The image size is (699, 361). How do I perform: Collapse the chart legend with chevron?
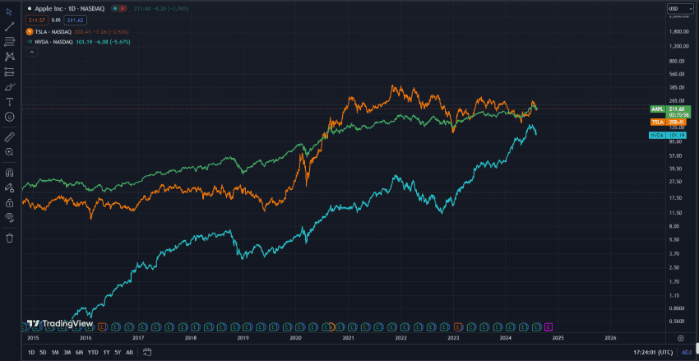pos(32,52)
